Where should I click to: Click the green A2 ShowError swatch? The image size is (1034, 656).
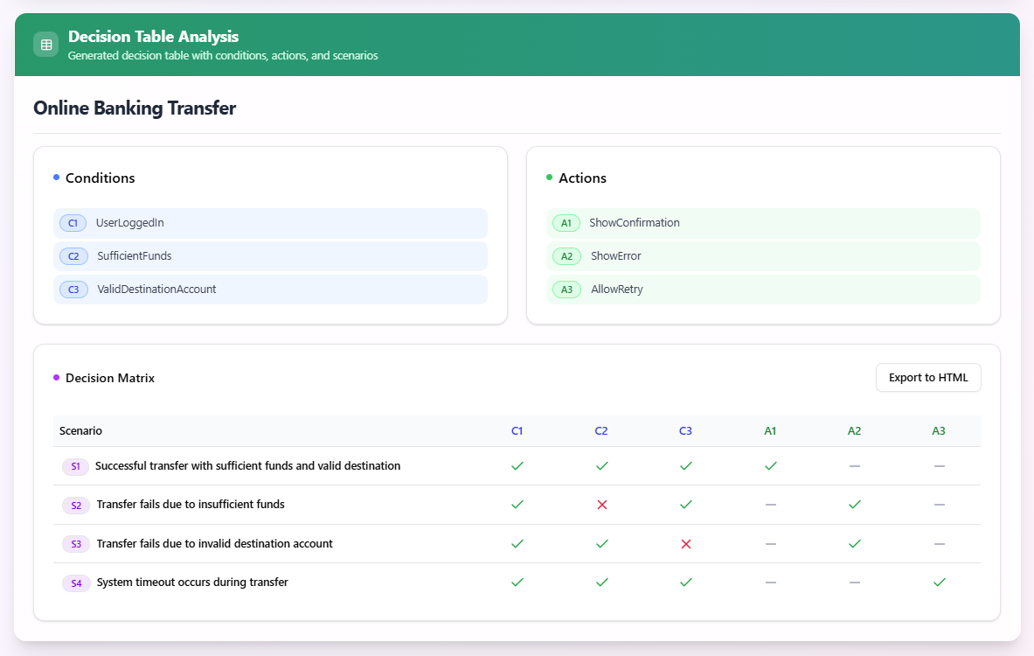pyautogui.click(x=566, y=255)
